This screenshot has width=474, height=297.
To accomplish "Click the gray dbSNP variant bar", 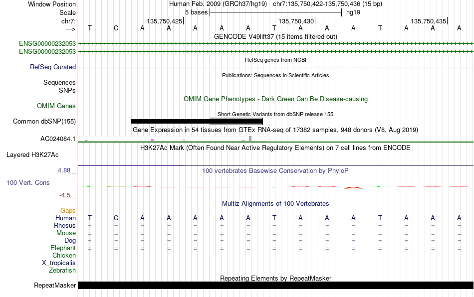I will tap(236, 121).
